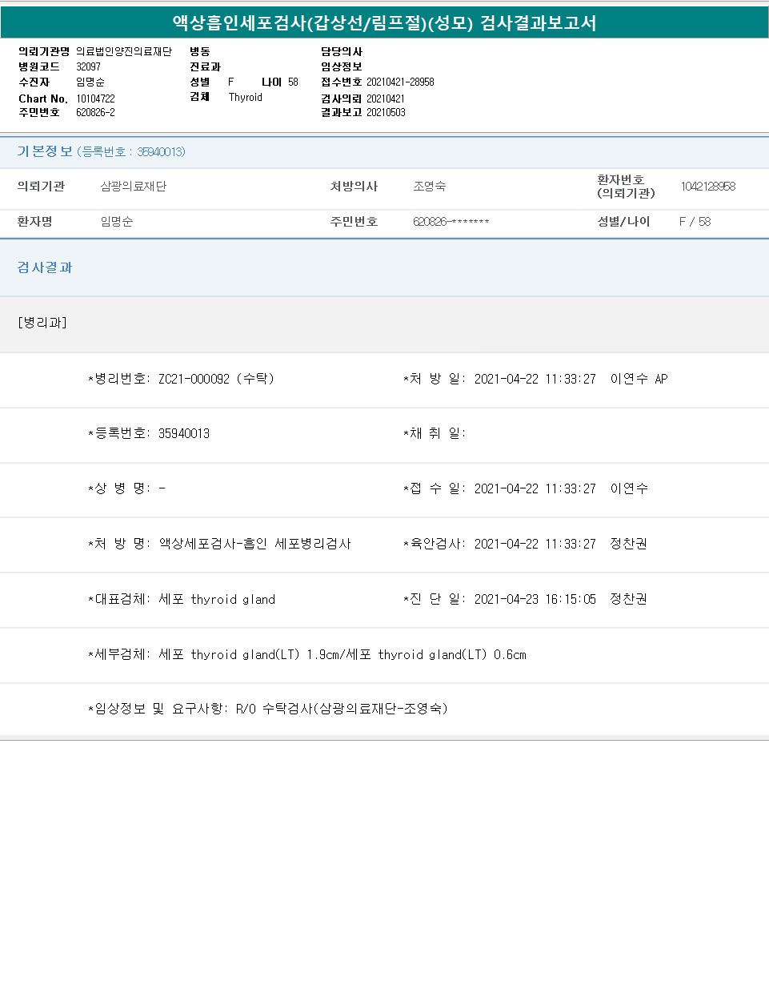Click requesting institution 의료법인양진의료재단
Viewport: 769px width, 993px height.
[124, 51]
